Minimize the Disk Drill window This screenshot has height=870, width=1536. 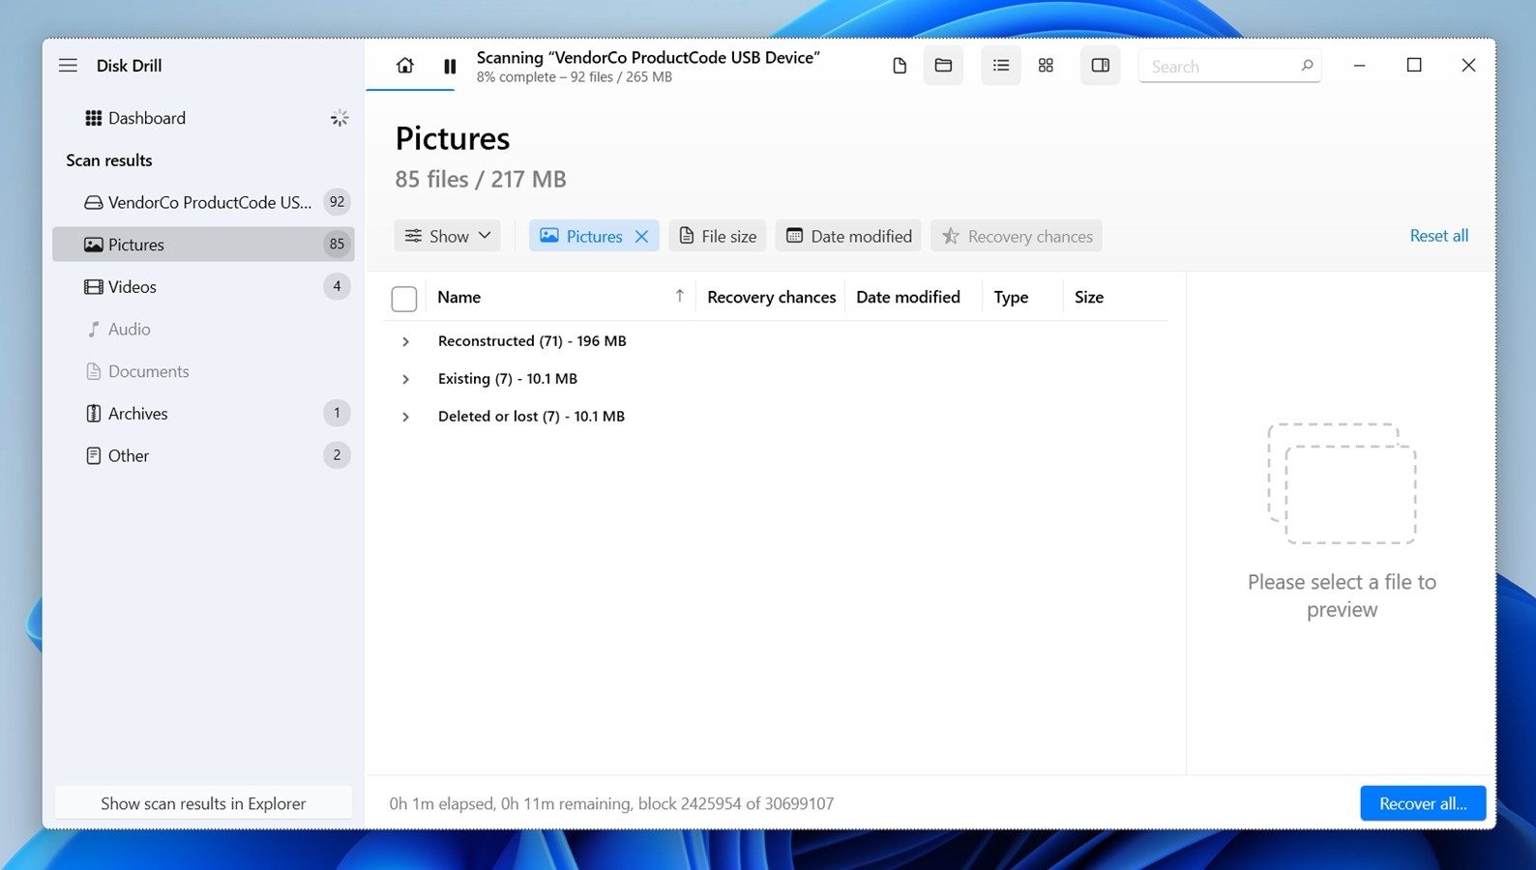(x=1360, y=65)
